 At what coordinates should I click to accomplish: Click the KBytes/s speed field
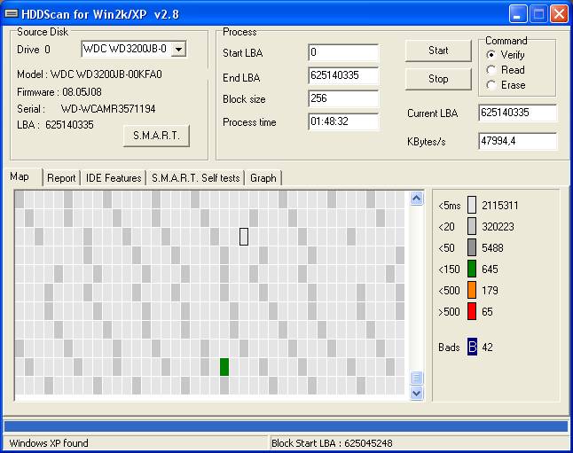coord(517,141)
